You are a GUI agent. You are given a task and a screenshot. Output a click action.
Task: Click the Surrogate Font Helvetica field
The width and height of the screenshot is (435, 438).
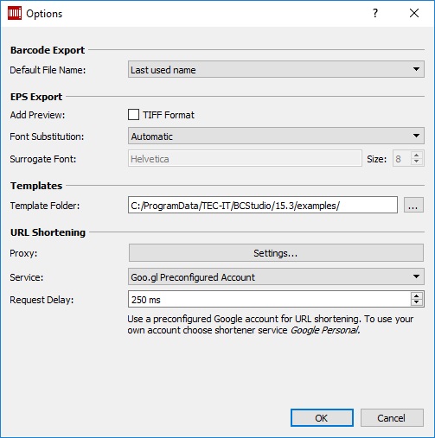(245, 158)
